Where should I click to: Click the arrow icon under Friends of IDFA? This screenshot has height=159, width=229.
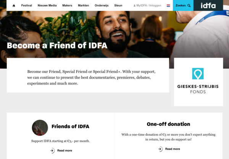[52, 150]
